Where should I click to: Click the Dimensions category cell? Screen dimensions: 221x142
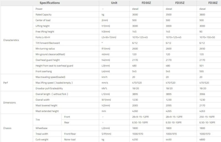click(9, 103)
